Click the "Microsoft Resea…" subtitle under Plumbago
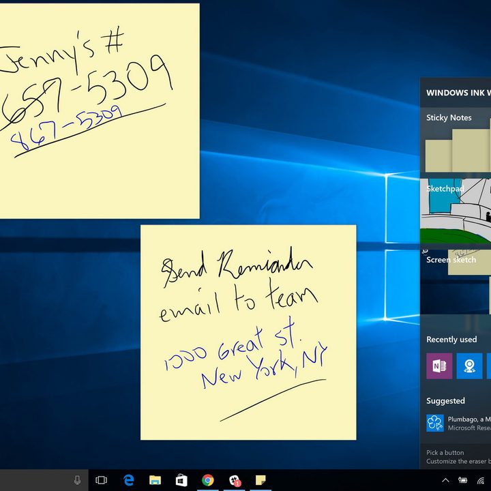This screenshot has height=491, width=491. point(469,428)
